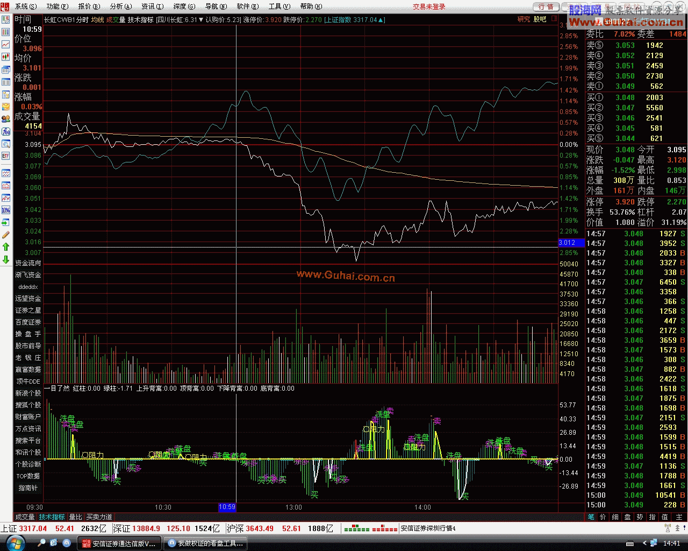Click the ETF sidebar icon
This screenshot has width=688, height=551.
[x=6, y=156]
